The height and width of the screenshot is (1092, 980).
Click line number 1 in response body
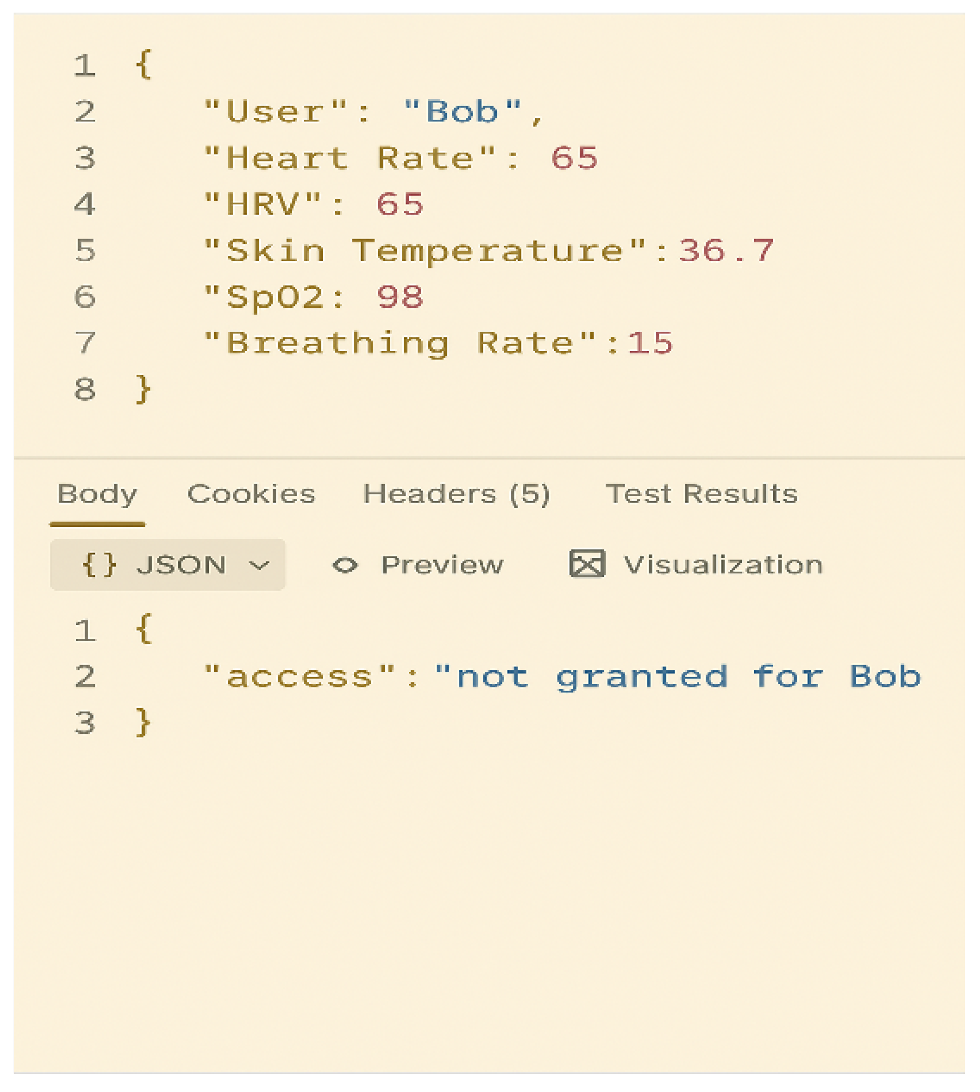click(85, 631)
